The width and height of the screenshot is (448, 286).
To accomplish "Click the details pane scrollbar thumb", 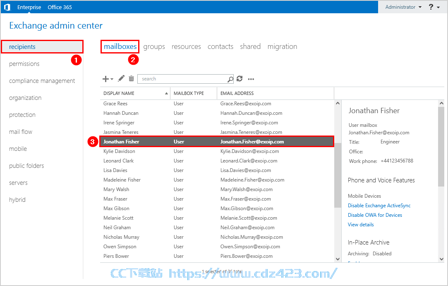I will point(441,147).
